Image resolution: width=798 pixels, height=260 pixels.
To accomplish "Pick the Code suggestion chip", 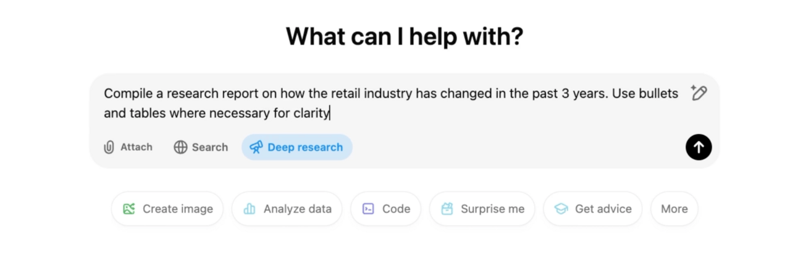I will tap(386, 209).
